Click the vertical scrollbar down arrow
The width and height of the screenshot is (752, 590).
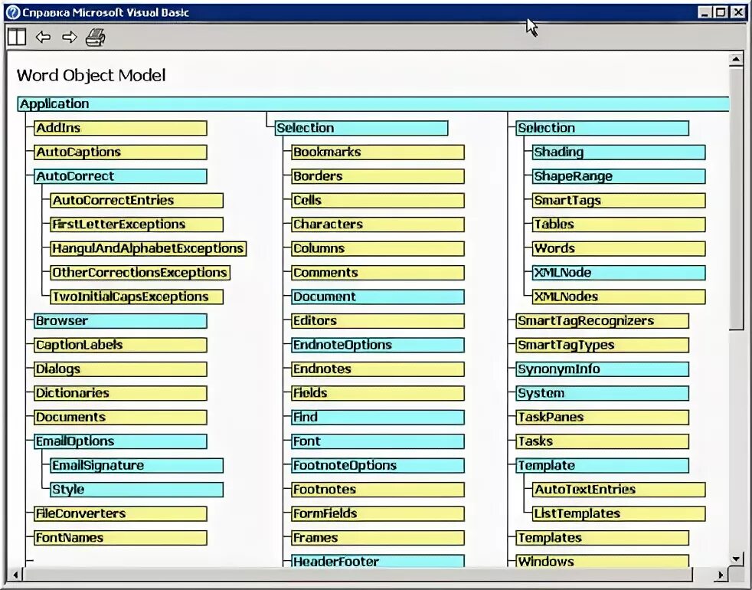point(736,559)
